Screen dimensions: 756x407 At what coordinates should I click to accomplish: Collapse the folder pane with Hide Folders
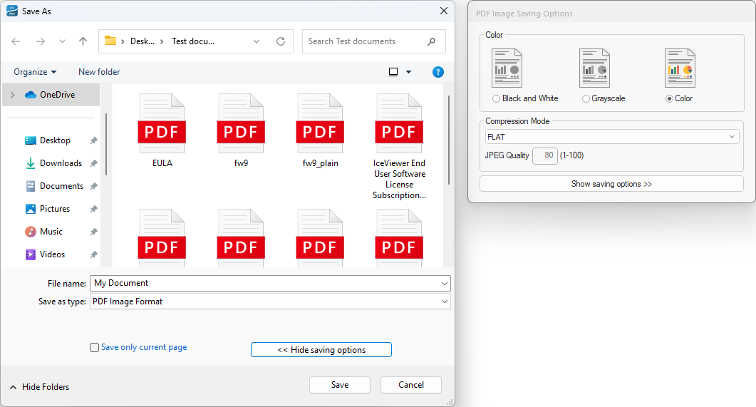tap(39, 387)
